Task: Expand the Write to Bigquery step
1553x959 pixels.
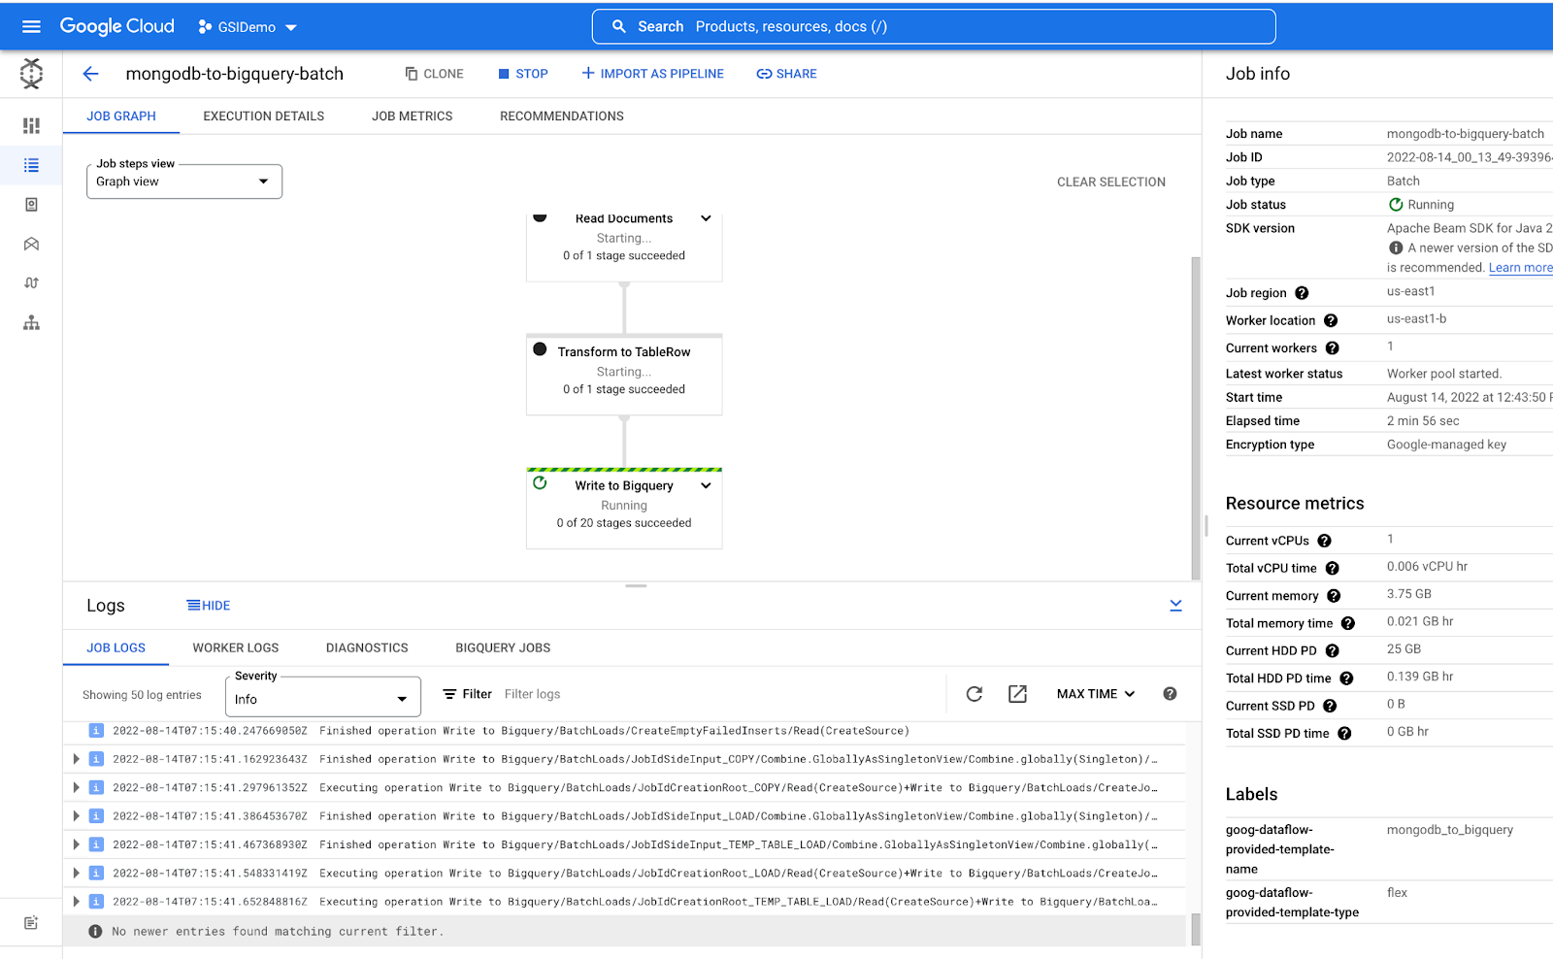Action: pyautogui.click(x=706, y=485)
